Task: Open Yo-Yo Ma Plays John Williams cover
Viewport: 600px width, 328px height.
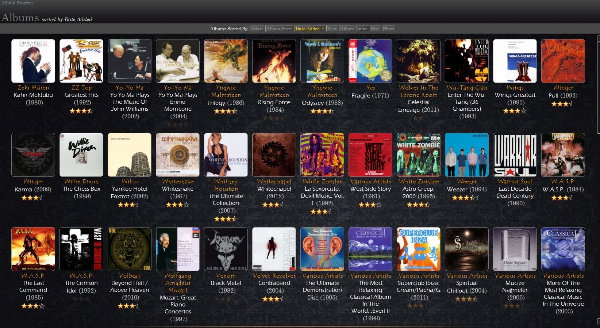Action: coord(130,61)
